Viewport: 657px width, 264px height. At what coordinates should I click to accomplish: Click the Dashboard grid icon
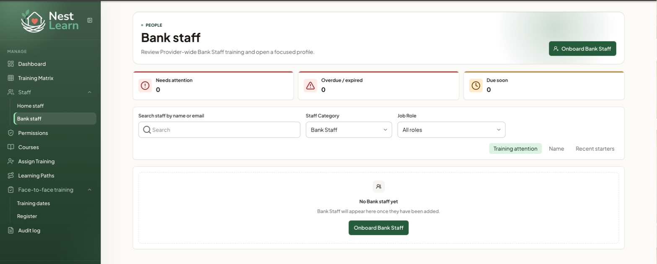(x=11, y=64)
